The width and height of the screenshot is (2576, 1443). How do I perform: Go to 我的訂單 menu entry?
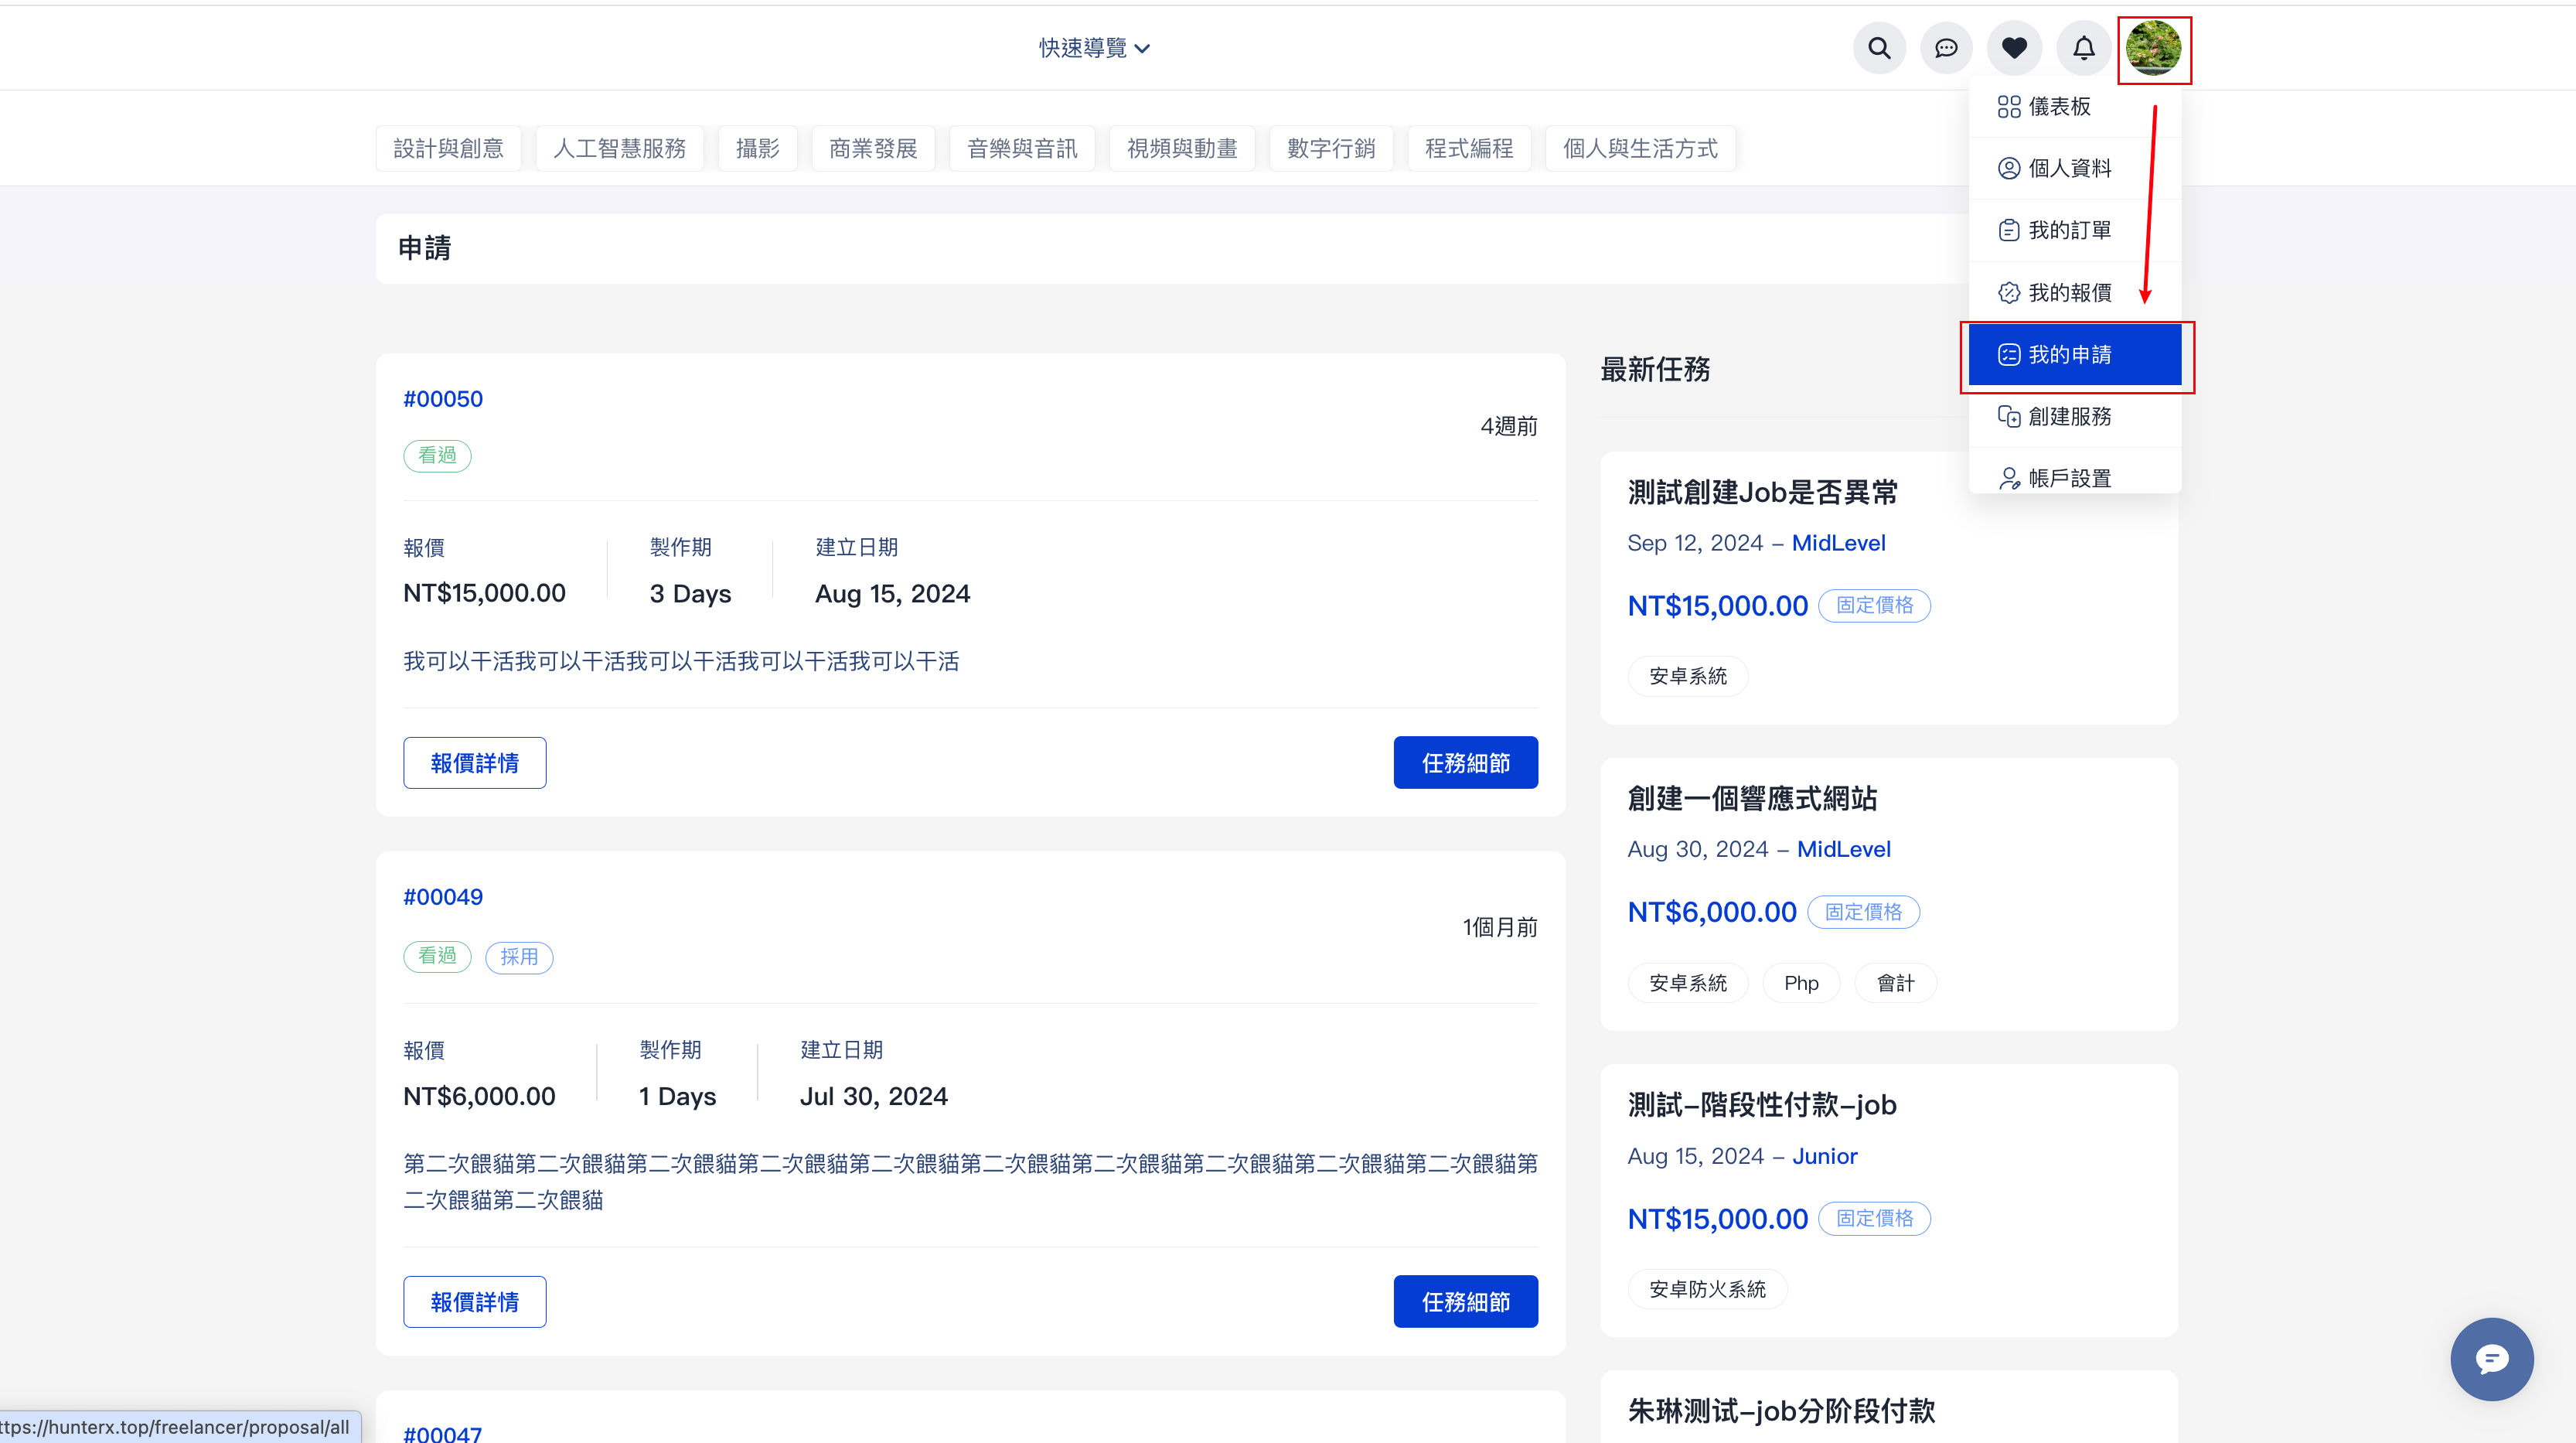pyautogui.click(x=2068, y=230)
